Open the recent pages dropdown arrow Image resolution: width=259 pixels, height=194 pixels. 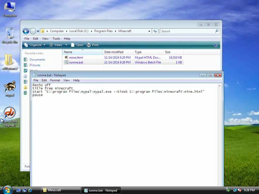(x=38, y=31)
